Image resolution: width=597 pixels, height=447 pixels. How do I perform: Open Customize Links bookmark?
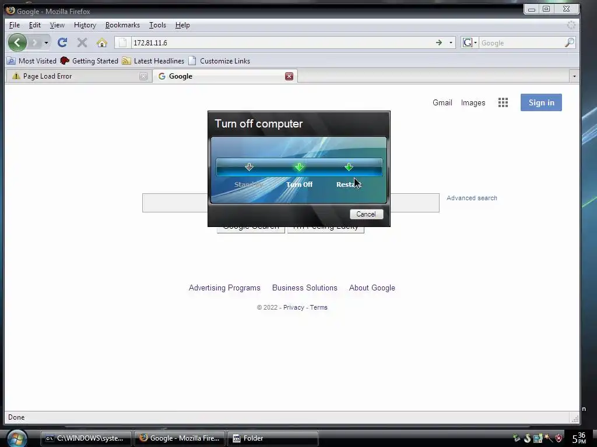[219, 61]
